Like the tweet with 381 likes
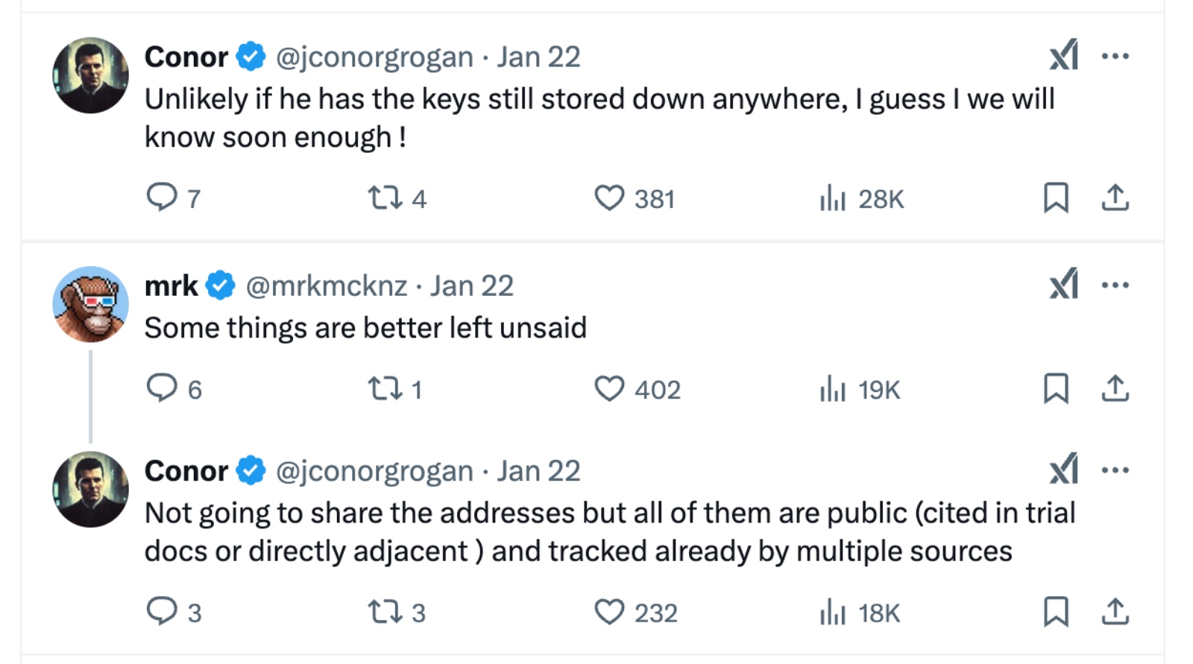 609,197
